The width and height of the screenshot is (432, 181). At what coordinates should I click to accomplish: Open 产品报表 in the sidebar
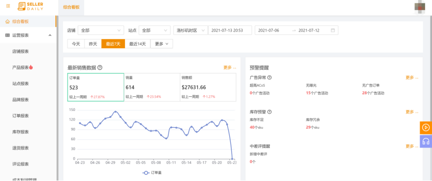(x=21, y=68)
